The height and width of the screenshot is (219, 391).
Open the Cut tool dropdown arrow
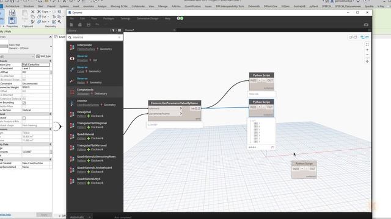click(x=48, y=16)
